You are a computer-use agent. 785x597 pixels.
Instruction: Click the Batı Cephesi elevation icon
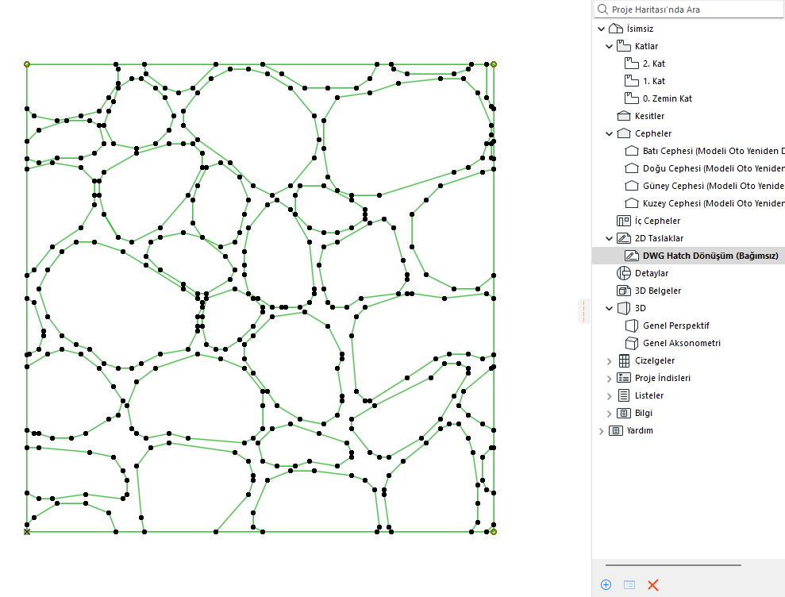click(631, 152)
